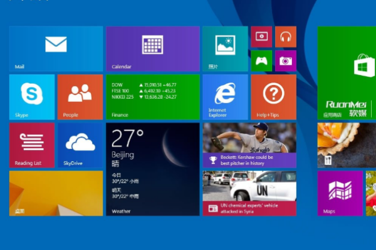Open the Store tile with RuanMei logo
This screenshot has width=376, height=250.
pos(347,73)
